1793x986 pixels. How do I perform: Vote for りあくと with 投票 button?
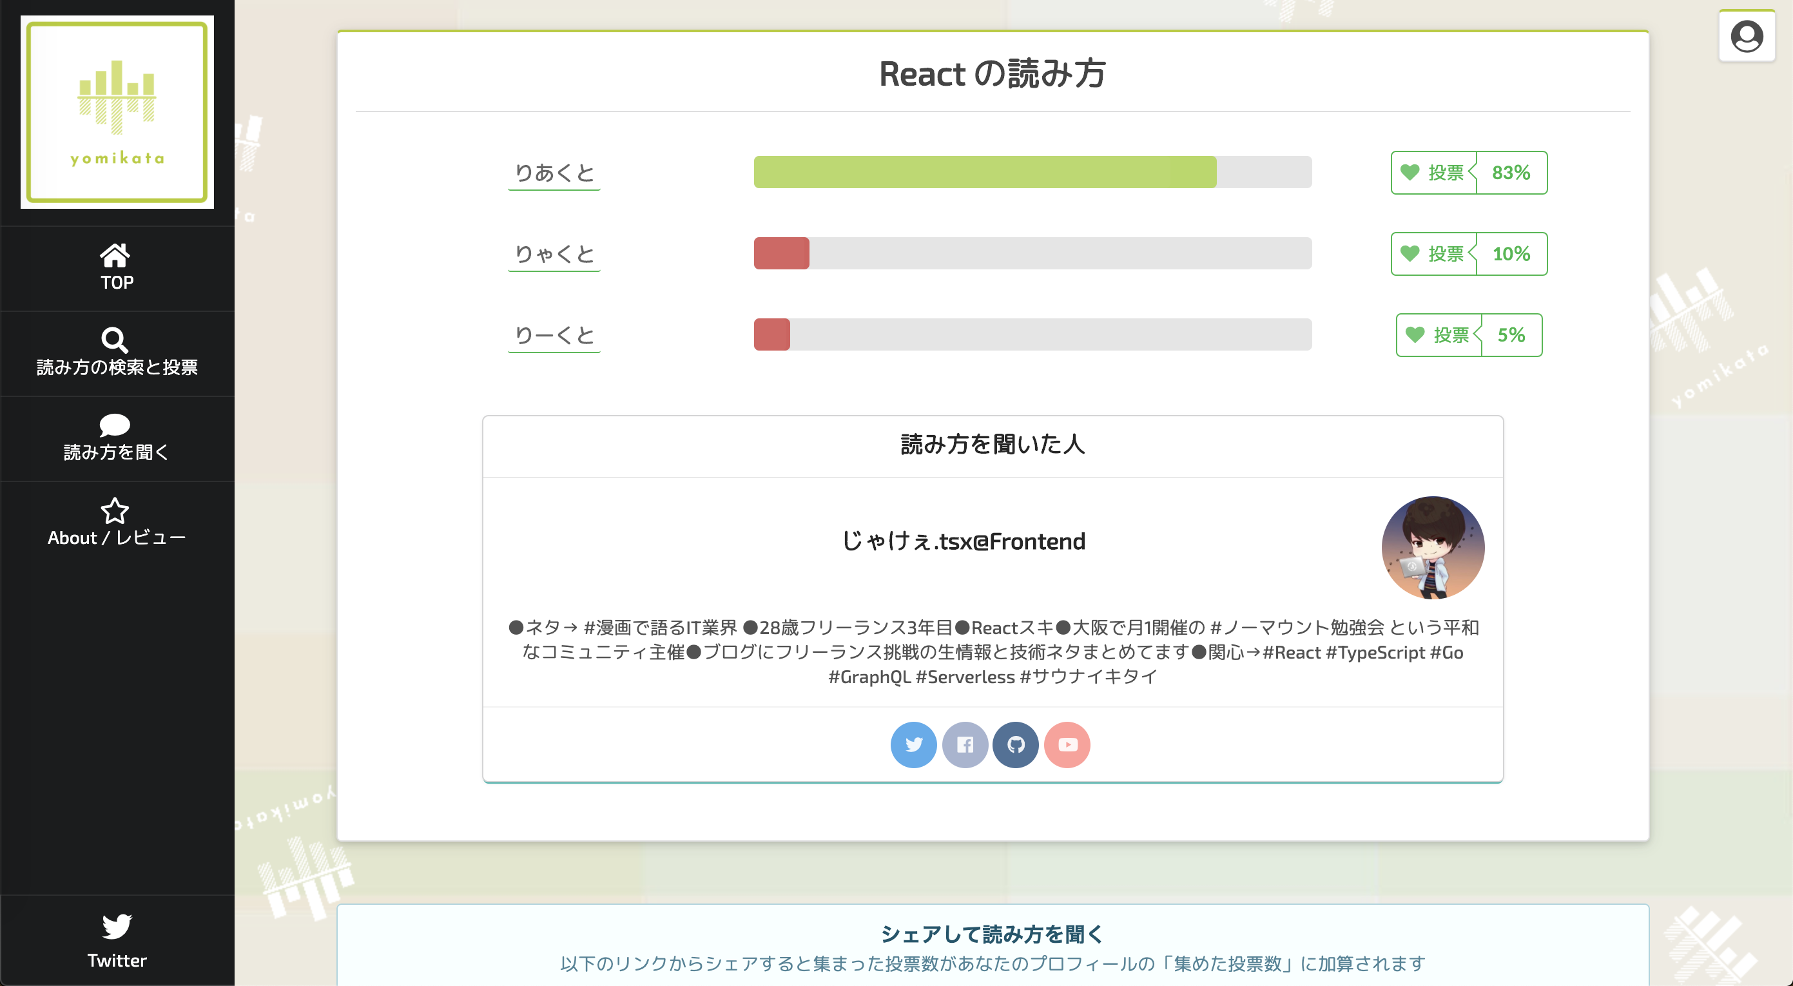(1434, 173)
